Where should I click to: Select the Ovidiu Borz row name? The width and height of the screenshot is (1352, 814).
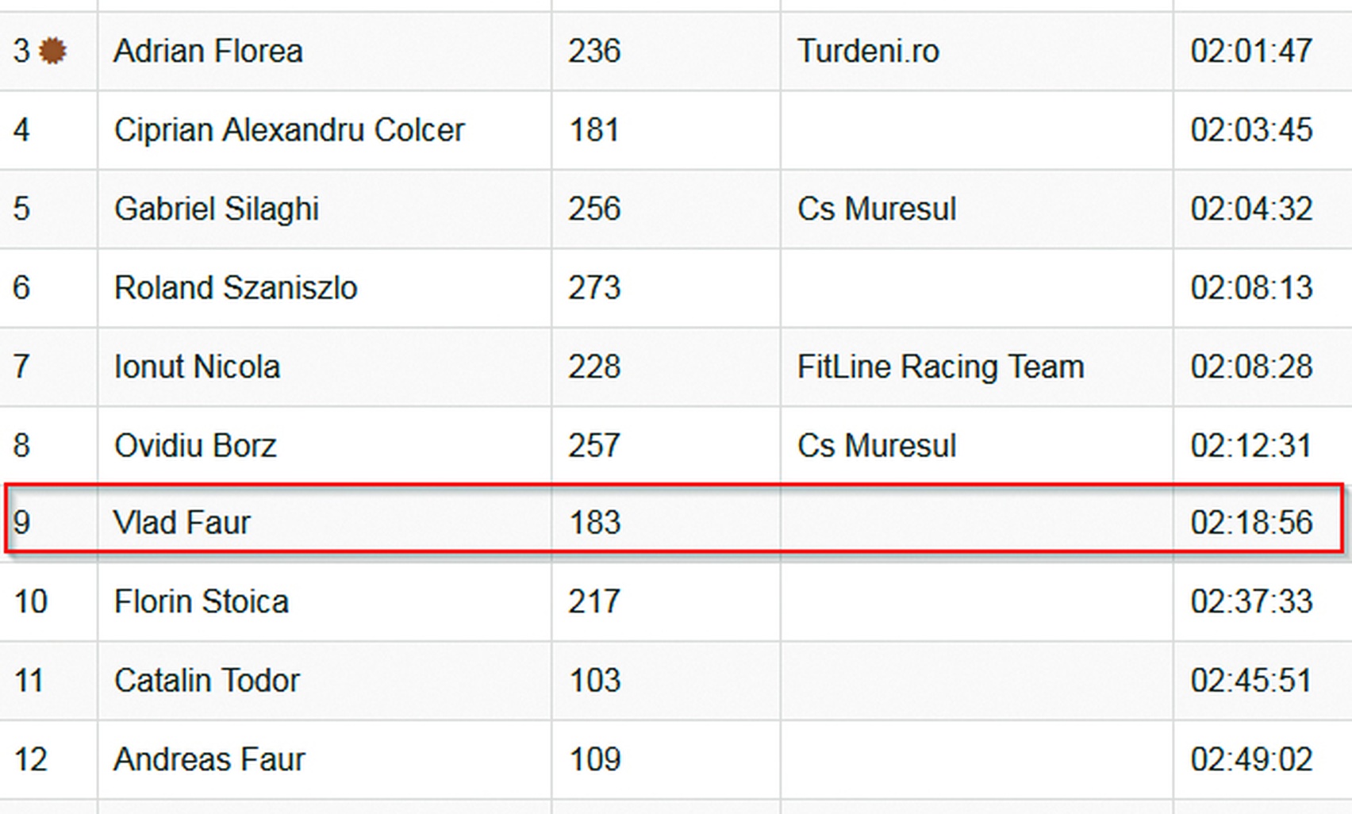click(195, 446)
